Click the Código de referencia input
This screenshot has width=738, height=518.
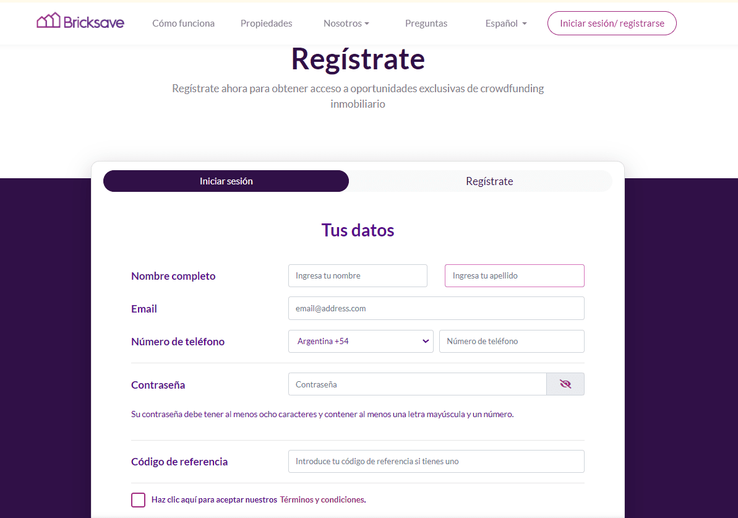pyautogui.click(x=436, y=462)
